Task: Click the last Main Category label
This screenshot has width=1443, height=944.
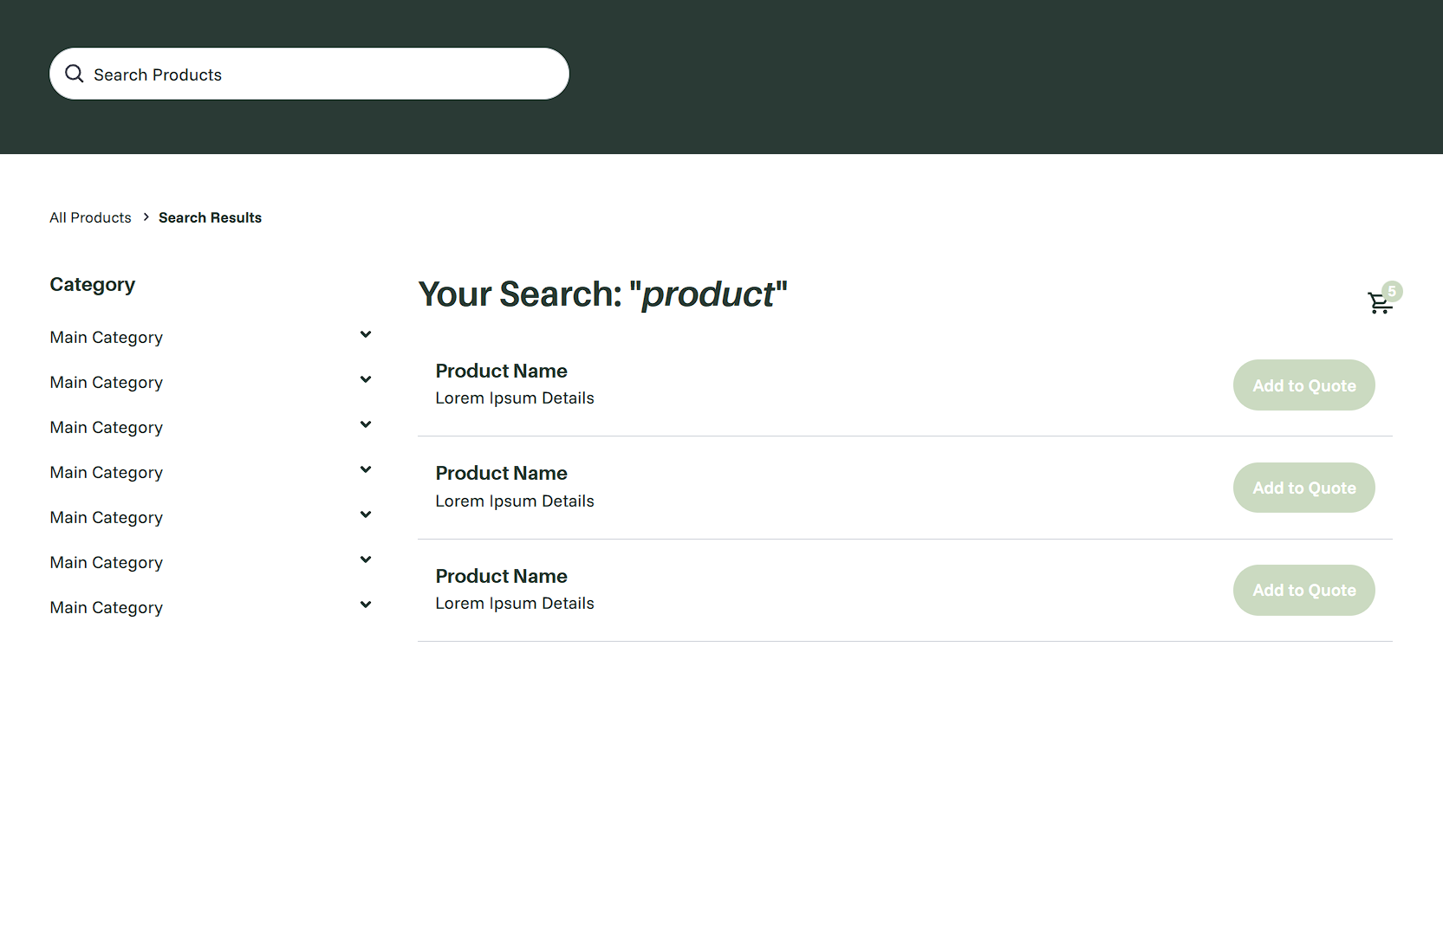Action: [x=106, y=607]
